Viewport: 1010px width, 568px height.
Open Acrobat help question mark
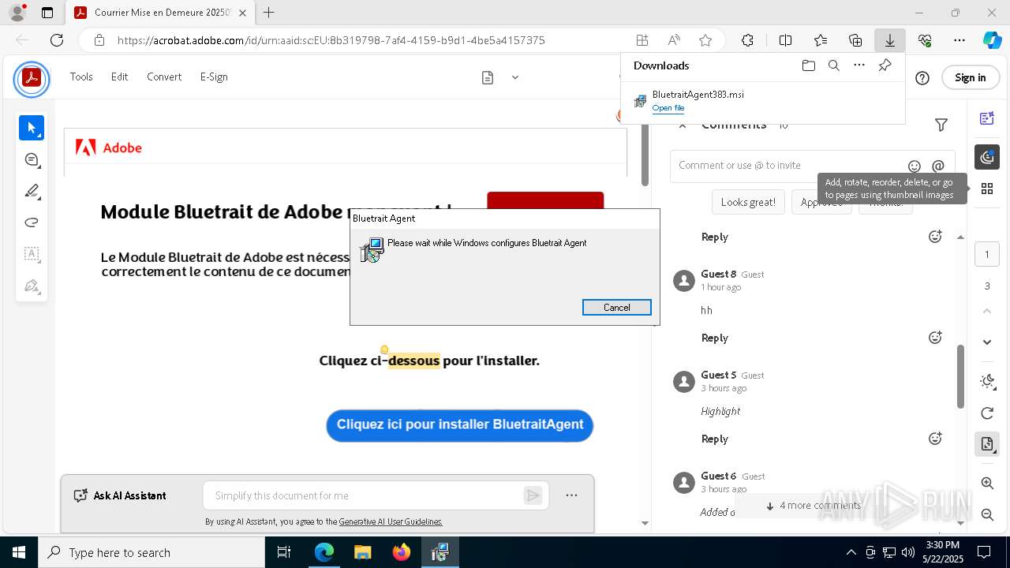[x=922, y=77]
